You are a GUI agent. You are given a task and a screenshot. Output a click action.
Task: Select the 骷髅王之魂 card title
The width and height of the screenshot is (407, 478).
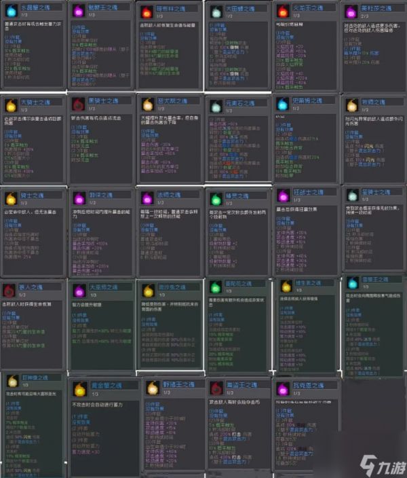pos(102,7)
